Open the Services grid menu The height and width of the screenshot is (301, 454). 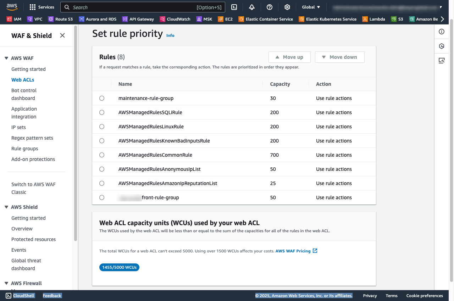pyautogui.click(x=42, y=7)
